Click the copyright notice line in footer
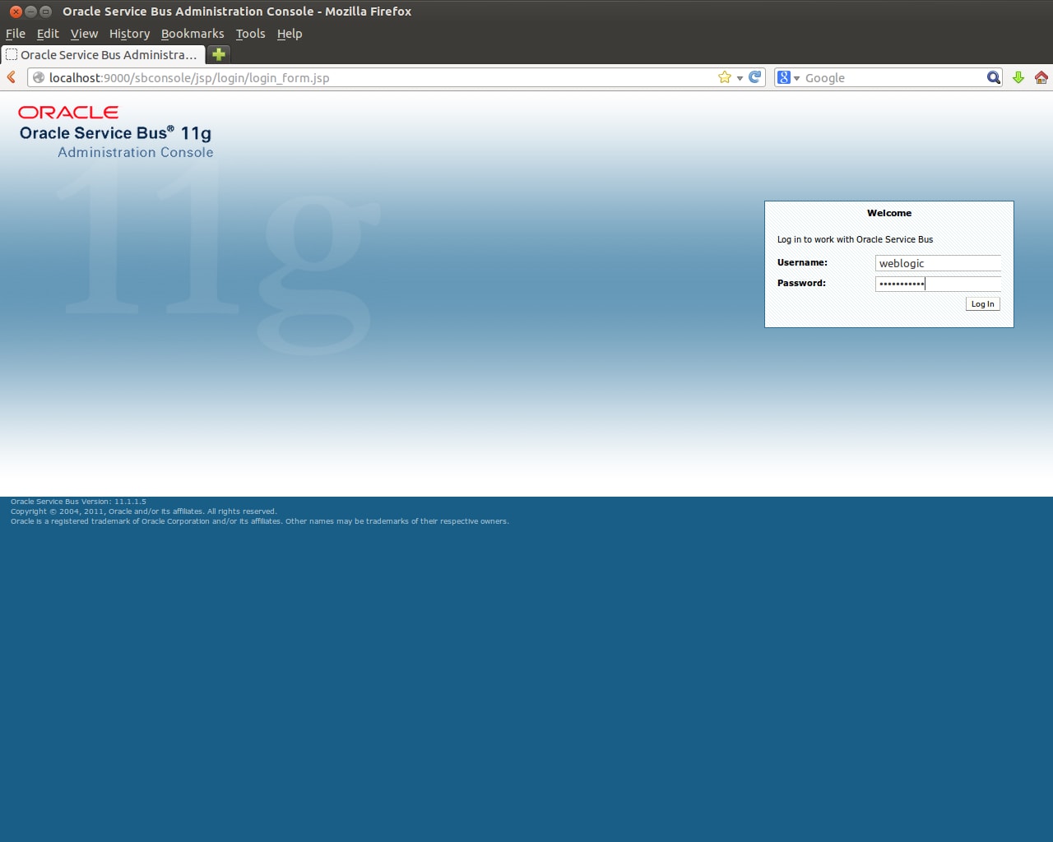 pos(144,511)
